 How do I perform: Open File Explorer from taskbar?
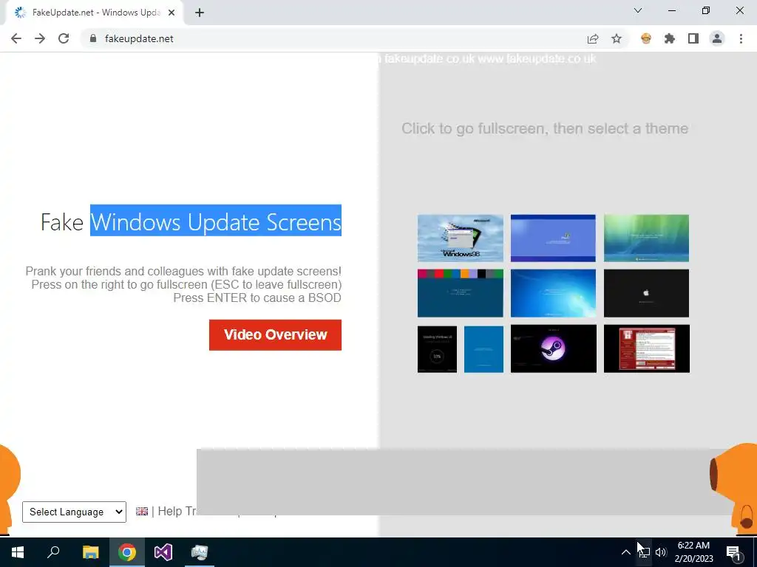[90, 552]
